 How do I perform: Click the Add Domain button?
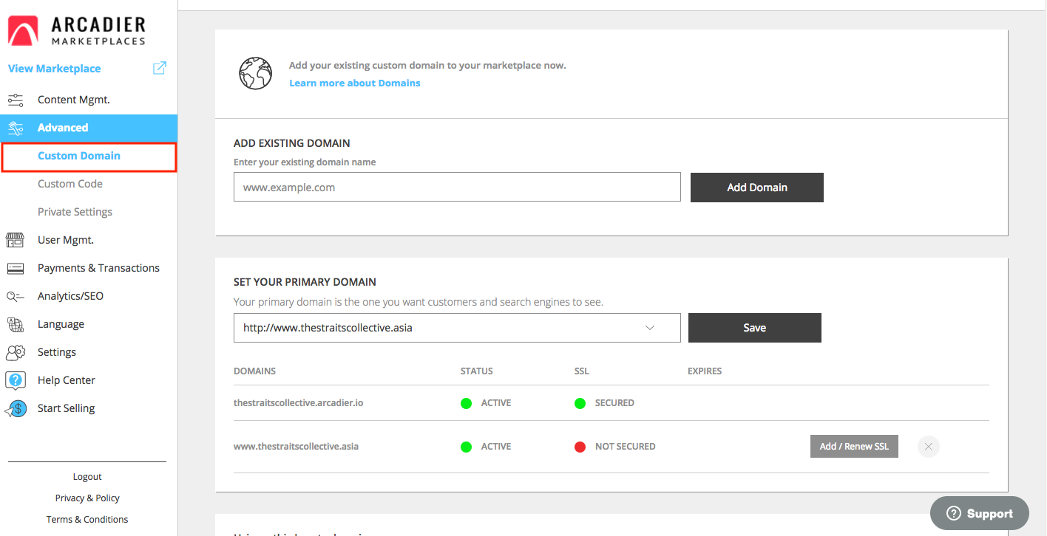(x=757, y=188)
